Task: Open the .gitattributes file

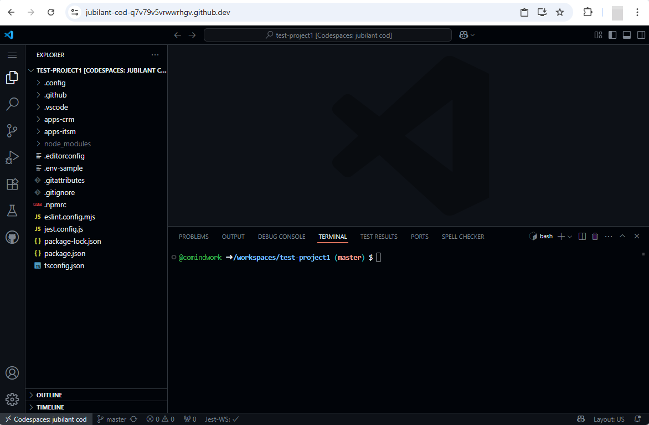Action: (x=96, y=181)
